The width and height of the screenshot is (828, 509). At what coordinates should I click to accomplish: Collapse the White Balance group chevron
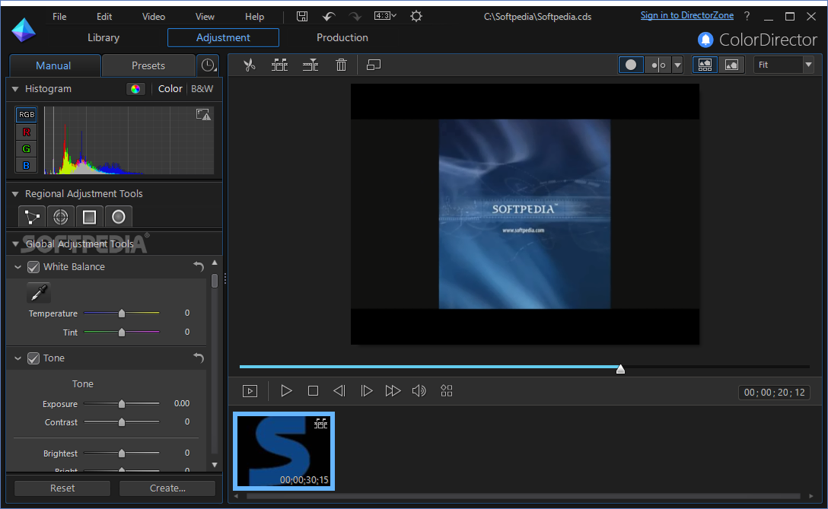(18, 267)
